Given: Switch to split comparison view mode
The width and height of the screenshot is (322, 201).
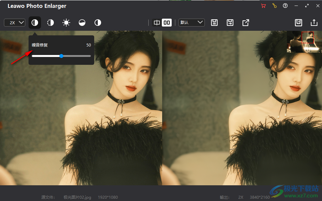Looking at the screenshot, I should (x=157, y=23).
